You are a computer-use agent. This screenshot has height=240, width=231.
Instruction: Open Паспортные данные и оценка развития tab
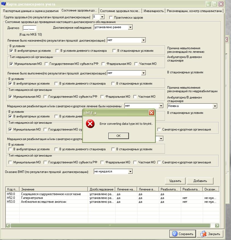(x=31, y=11)
